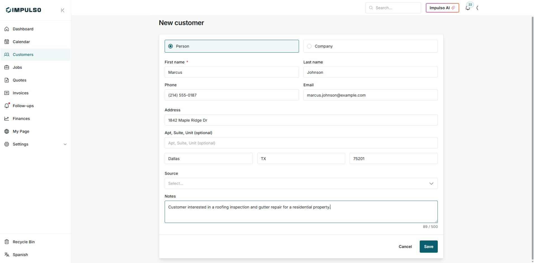Click the zip code field 75201
534x263 pixels.
[x=394, y=158]
